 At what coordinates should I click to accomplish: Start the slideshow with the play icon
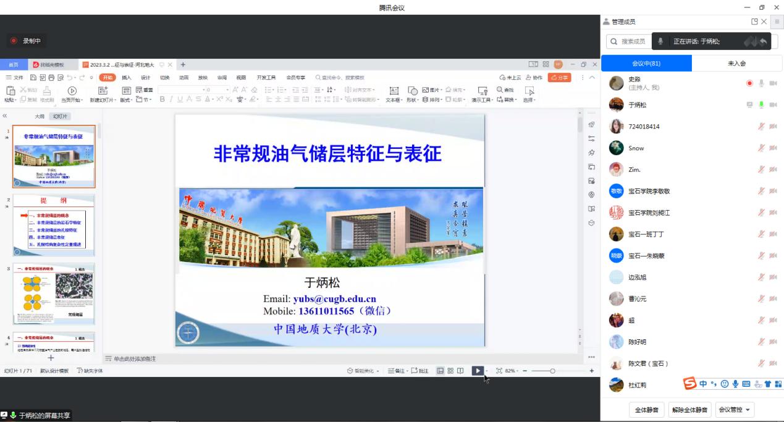coord(477,371)
